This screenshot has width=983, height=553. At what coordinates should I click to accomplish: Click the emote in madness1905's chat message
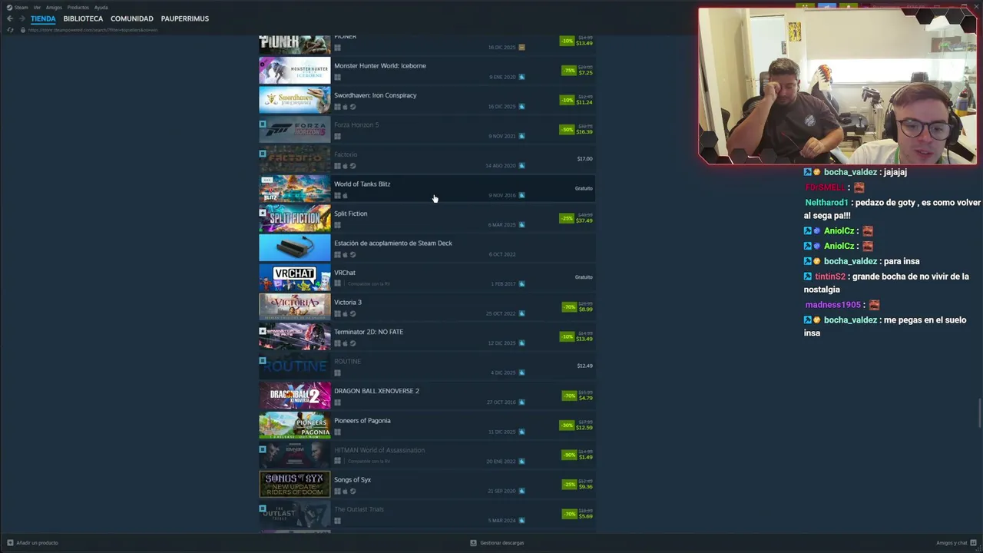(x=874, y=305)
